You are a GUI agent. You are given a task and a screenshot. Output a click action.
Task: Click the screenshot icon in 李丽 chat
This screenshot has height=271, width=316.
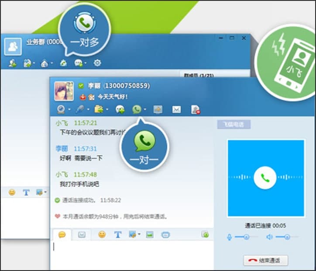click(x=133, y=234)
